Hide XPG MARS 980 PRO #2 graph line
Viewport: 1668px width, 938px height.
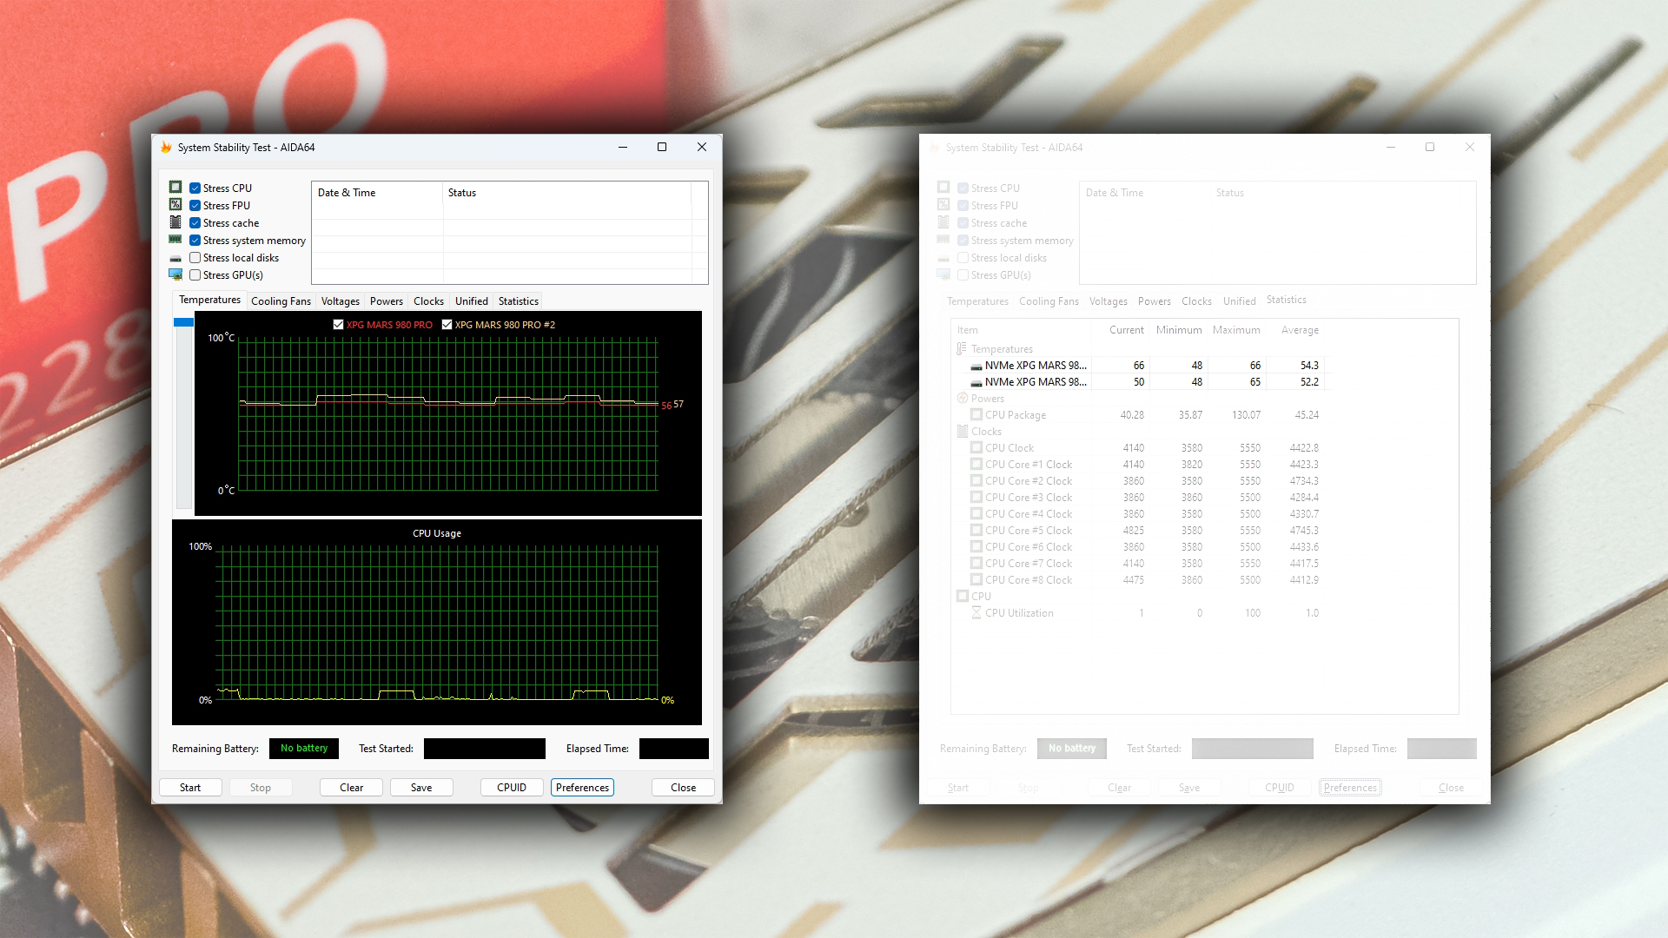[x=447, y=325]
